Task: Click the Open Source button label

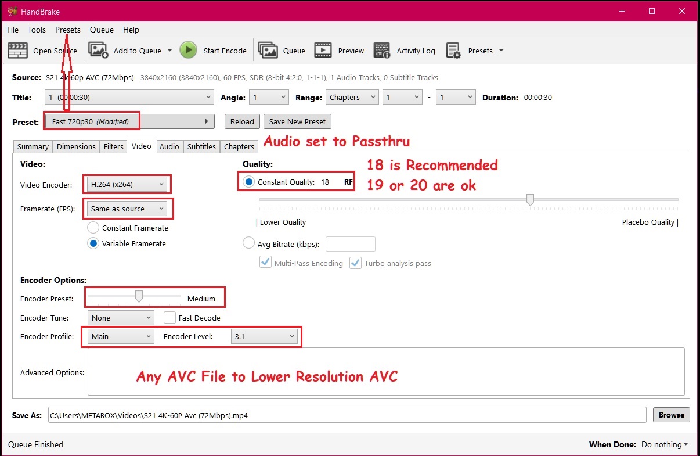Action: pyautogui.click(x=55, y=51)
